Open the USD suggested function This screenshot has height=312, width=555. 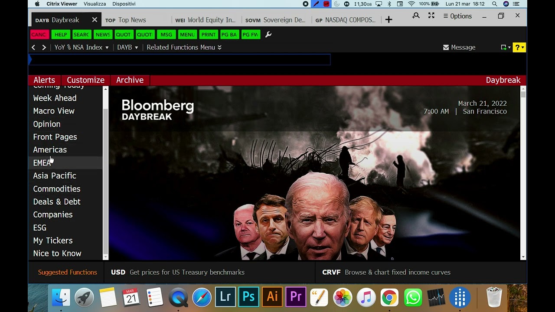(x=178, y=272)
